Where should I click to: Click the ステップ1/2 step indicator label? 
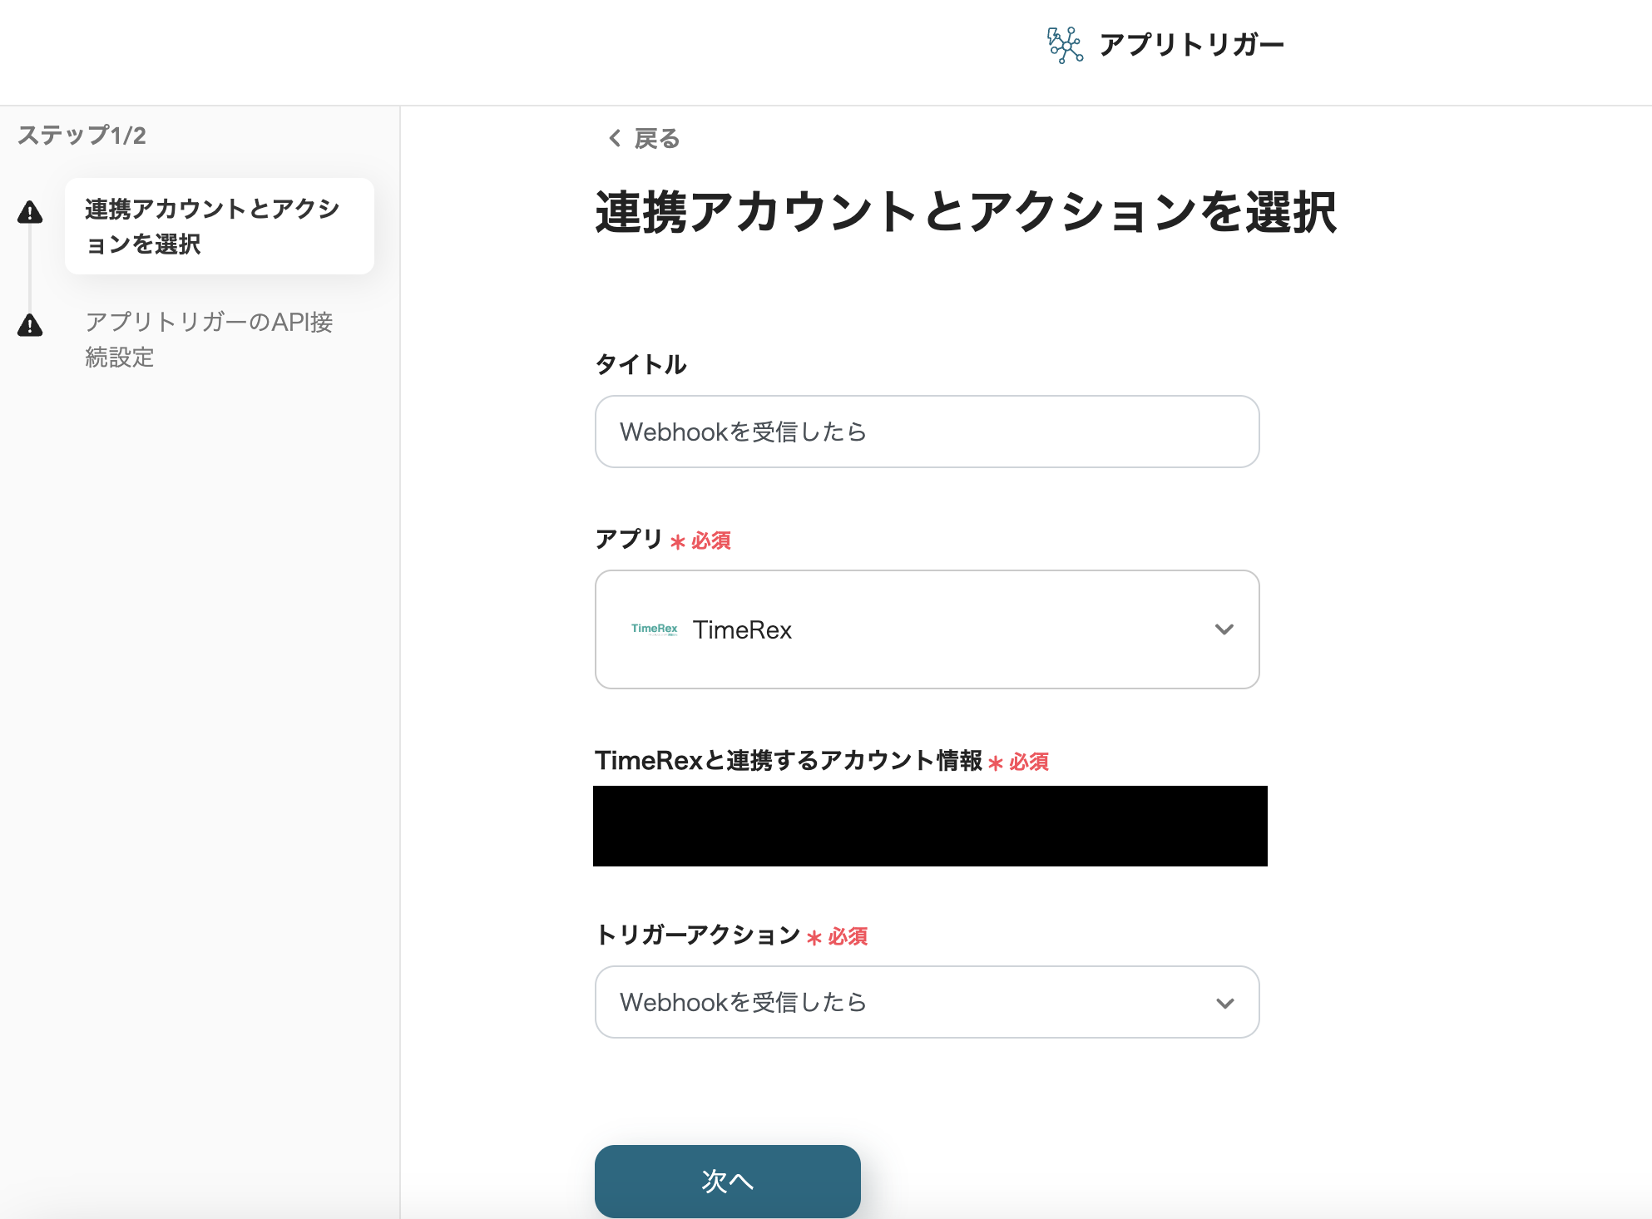pyautogui.click(x=82, y=136)
